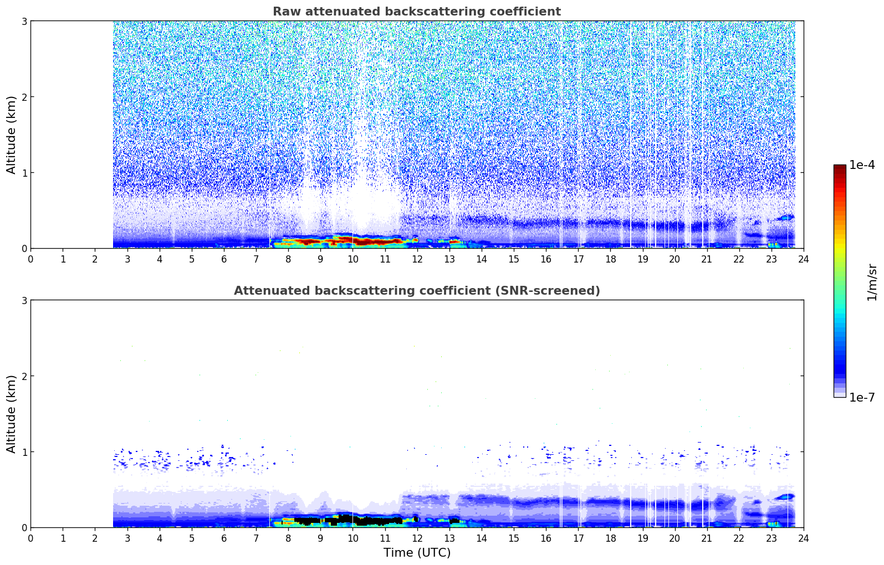Click the "Raw attenuated backscattering coefficient" plot title
The width and height of the screenshot is (884, 565).
click(416, 12)
